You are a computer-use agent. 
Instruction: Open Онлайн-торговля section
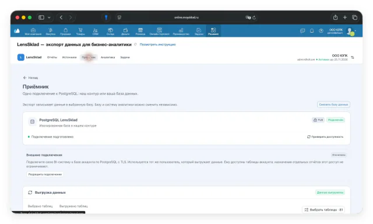159,32
